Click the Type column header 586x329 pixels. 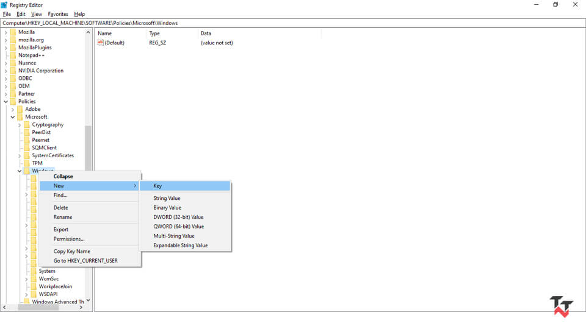point(172,33)
